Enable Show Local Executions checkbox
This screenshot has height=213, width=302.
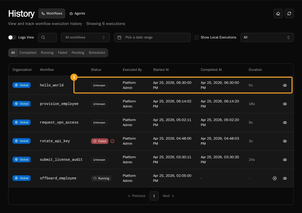[196, 37]
